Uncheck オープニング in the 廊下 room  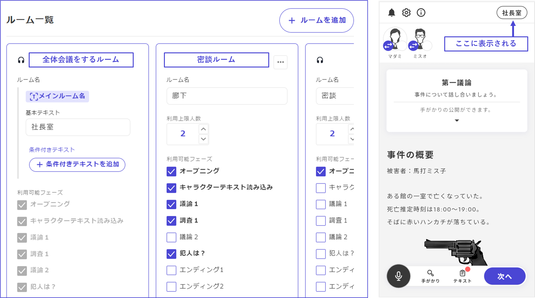pyautogui.click(x=171, y=171)
